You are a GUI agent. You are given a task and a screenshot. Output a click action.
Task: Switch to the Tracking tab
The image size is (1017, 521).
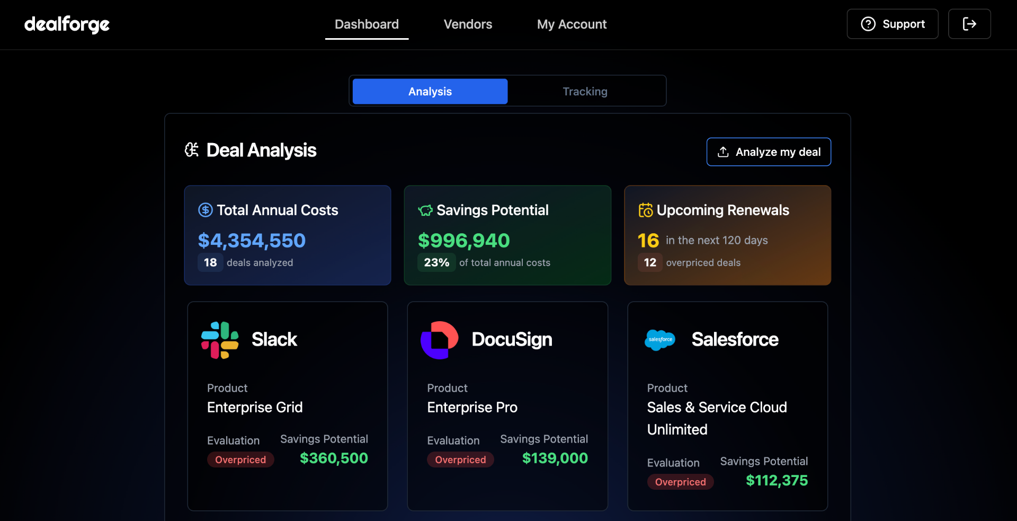coord(585,91)
